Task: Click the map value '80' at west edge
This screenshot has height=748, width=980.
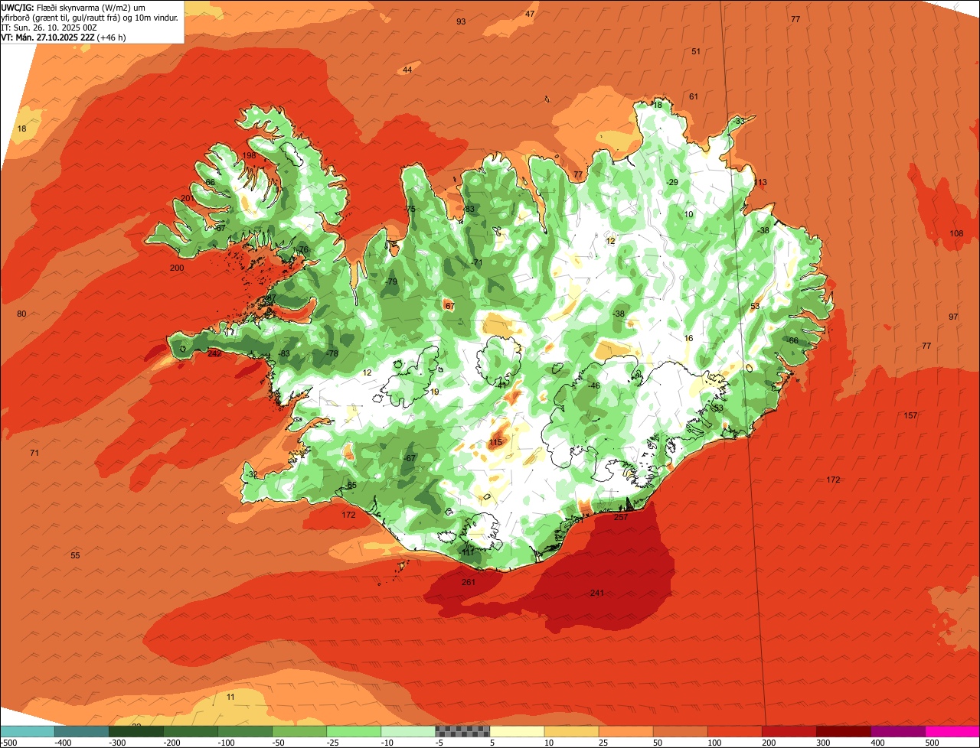Action: point(21,314)
